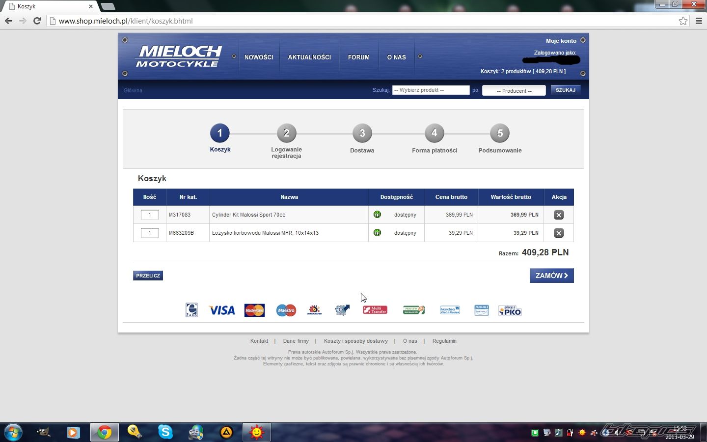Open the Moje konto link
The height and width of the screenshot is (442, 707).
point(561,41)
